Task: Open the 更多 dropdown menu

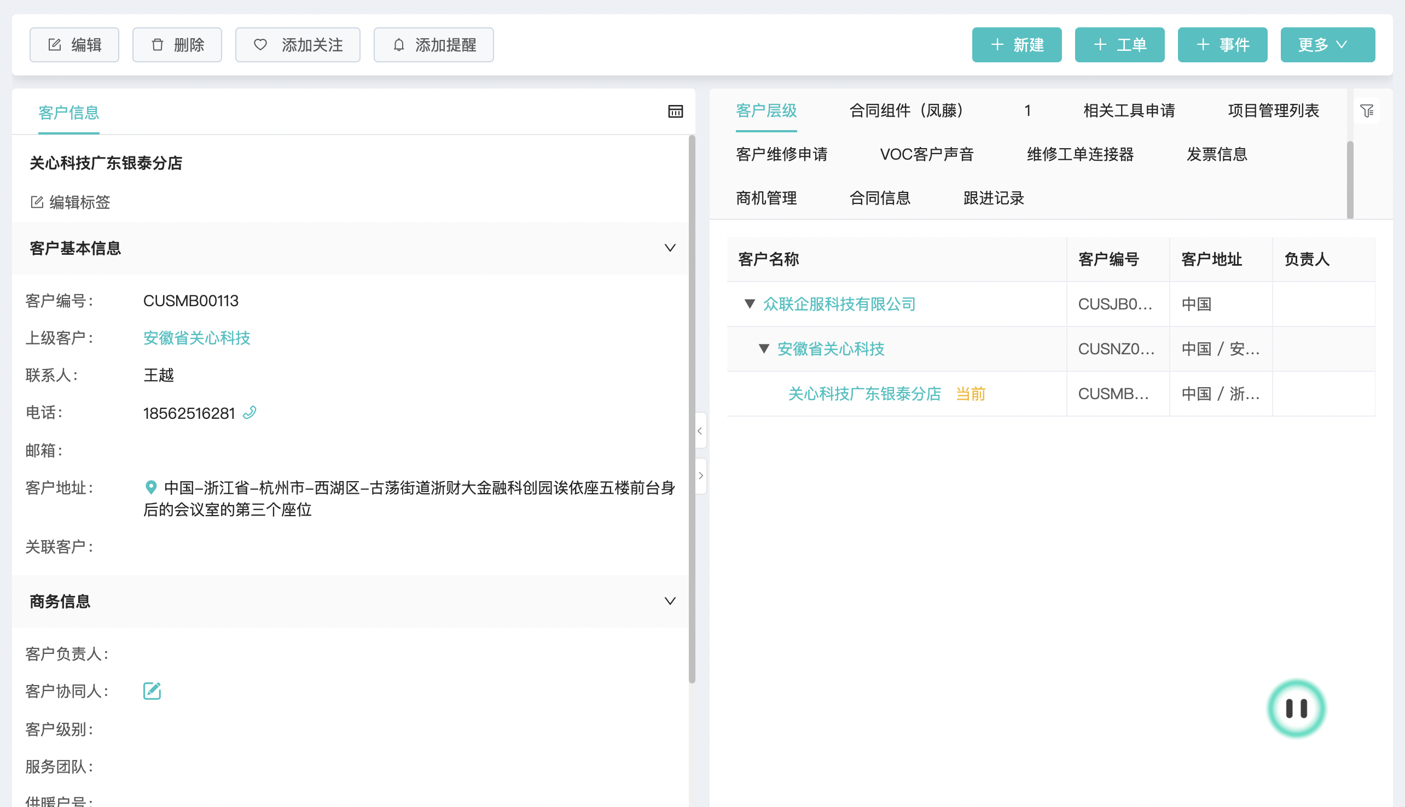Action: [1328, 45]
